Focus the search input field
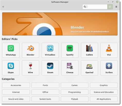This screenshot has width=122, height=106. (x=95, y=7)
